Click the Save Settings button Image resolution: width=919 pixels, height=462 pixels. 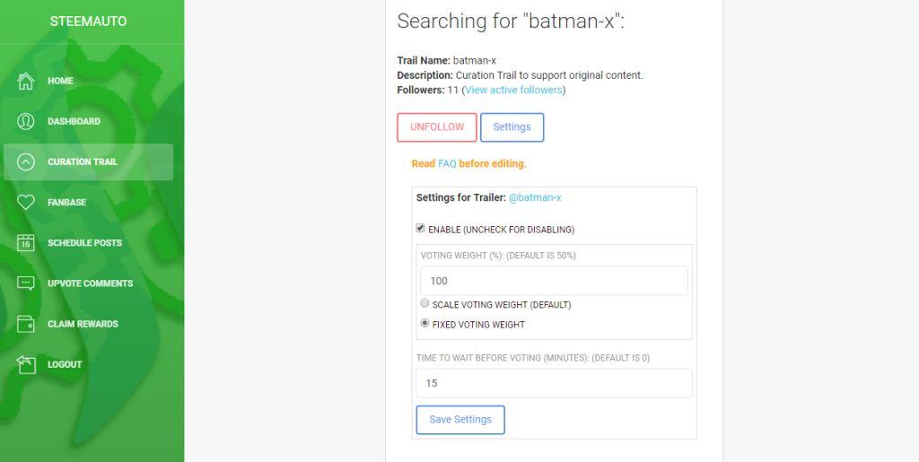click(x=460, y=420)
